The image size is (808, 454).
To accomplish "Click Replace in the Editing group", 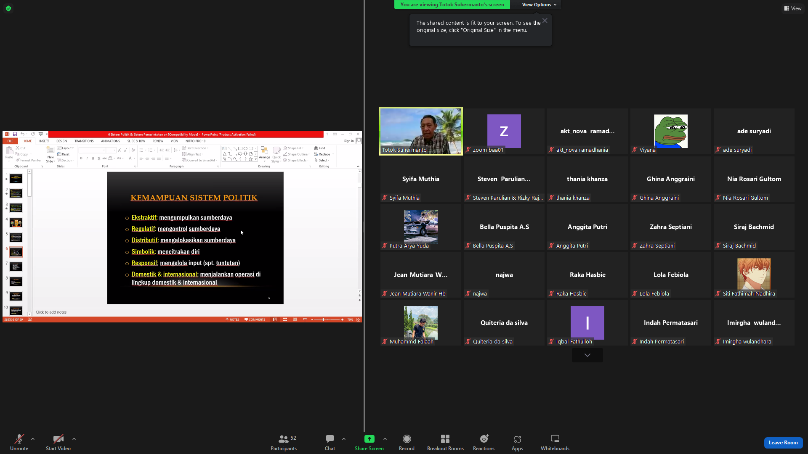I will coord(324,154).
